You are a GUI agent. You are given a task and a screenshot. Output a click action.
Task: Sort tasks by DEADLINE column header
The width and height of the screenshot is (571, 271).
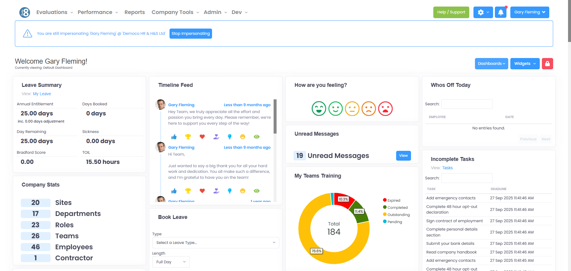tap(498, 189)
